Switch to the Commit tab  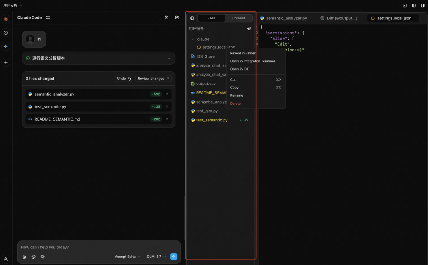pos(239,18)
